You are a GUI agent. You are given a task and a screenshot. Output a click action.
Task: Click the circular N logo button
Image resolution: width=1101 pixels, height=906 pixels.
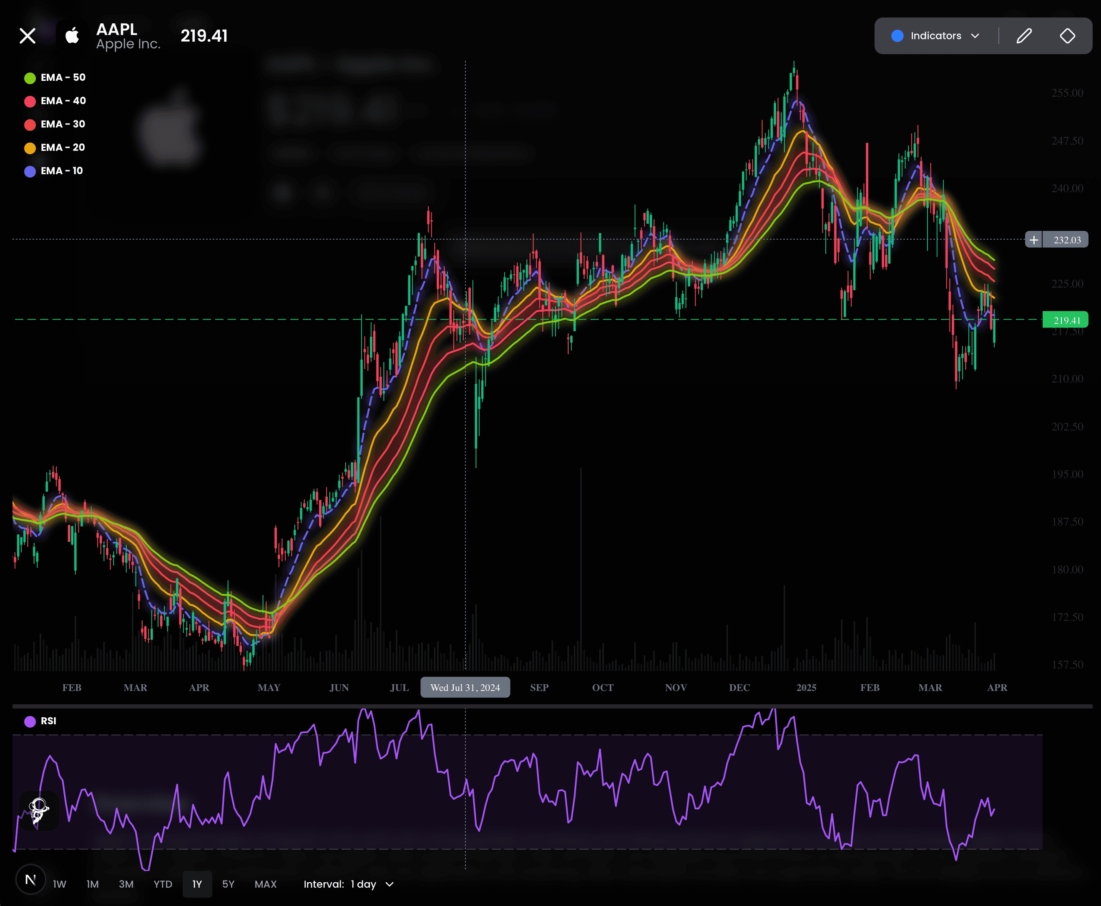coord(30,880)
